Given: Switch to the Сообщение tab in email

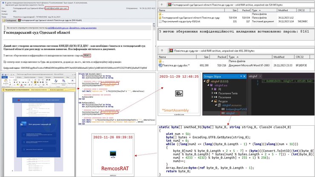Looking at the screenshot, I should [10, 20].
